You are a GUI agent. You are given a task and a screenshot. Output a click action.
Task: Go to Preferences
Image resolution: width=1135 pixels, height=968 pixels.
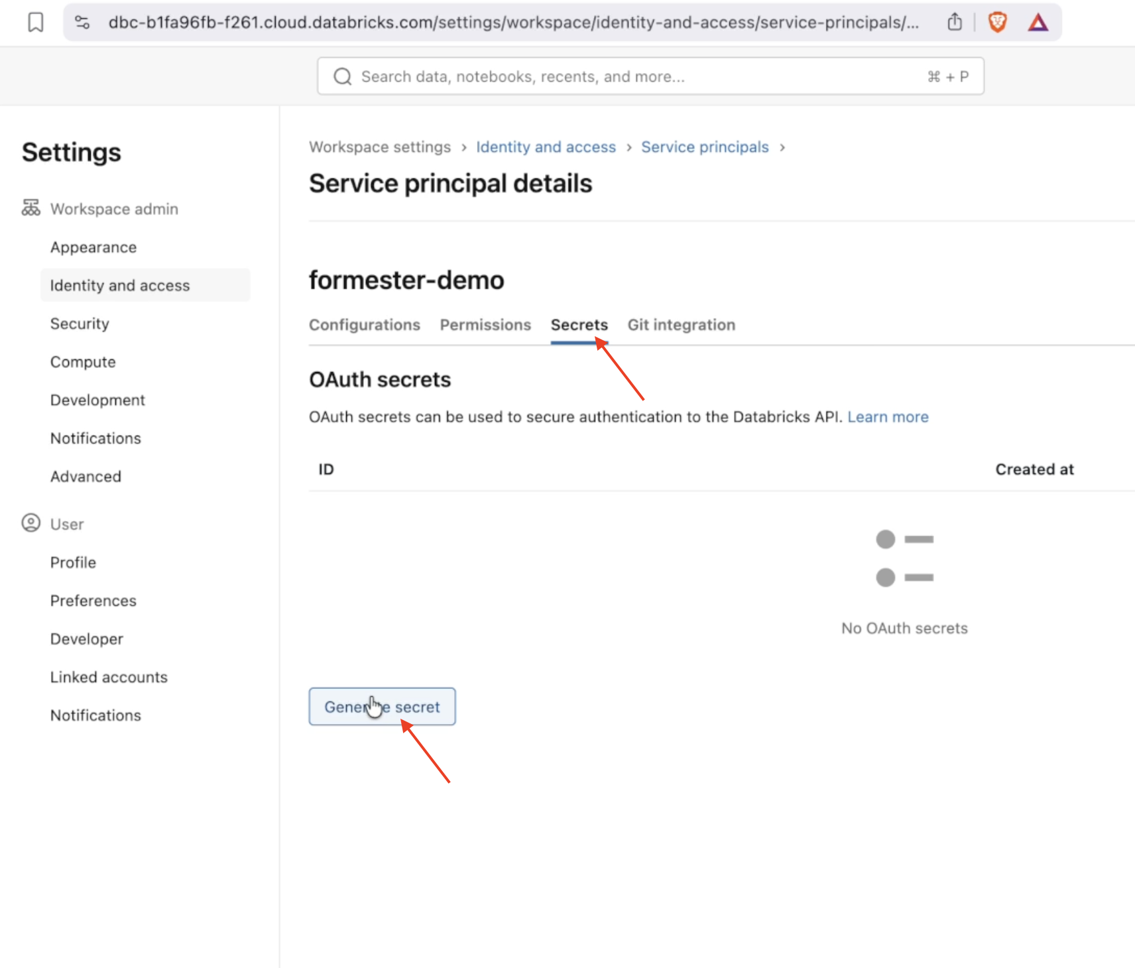[93, 601]
